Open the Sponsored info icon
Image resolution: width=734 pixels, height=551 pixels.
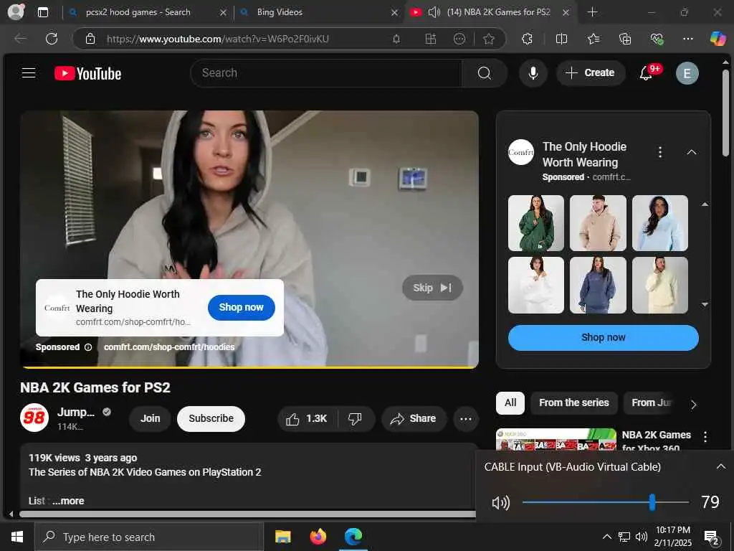pos(88,347)
